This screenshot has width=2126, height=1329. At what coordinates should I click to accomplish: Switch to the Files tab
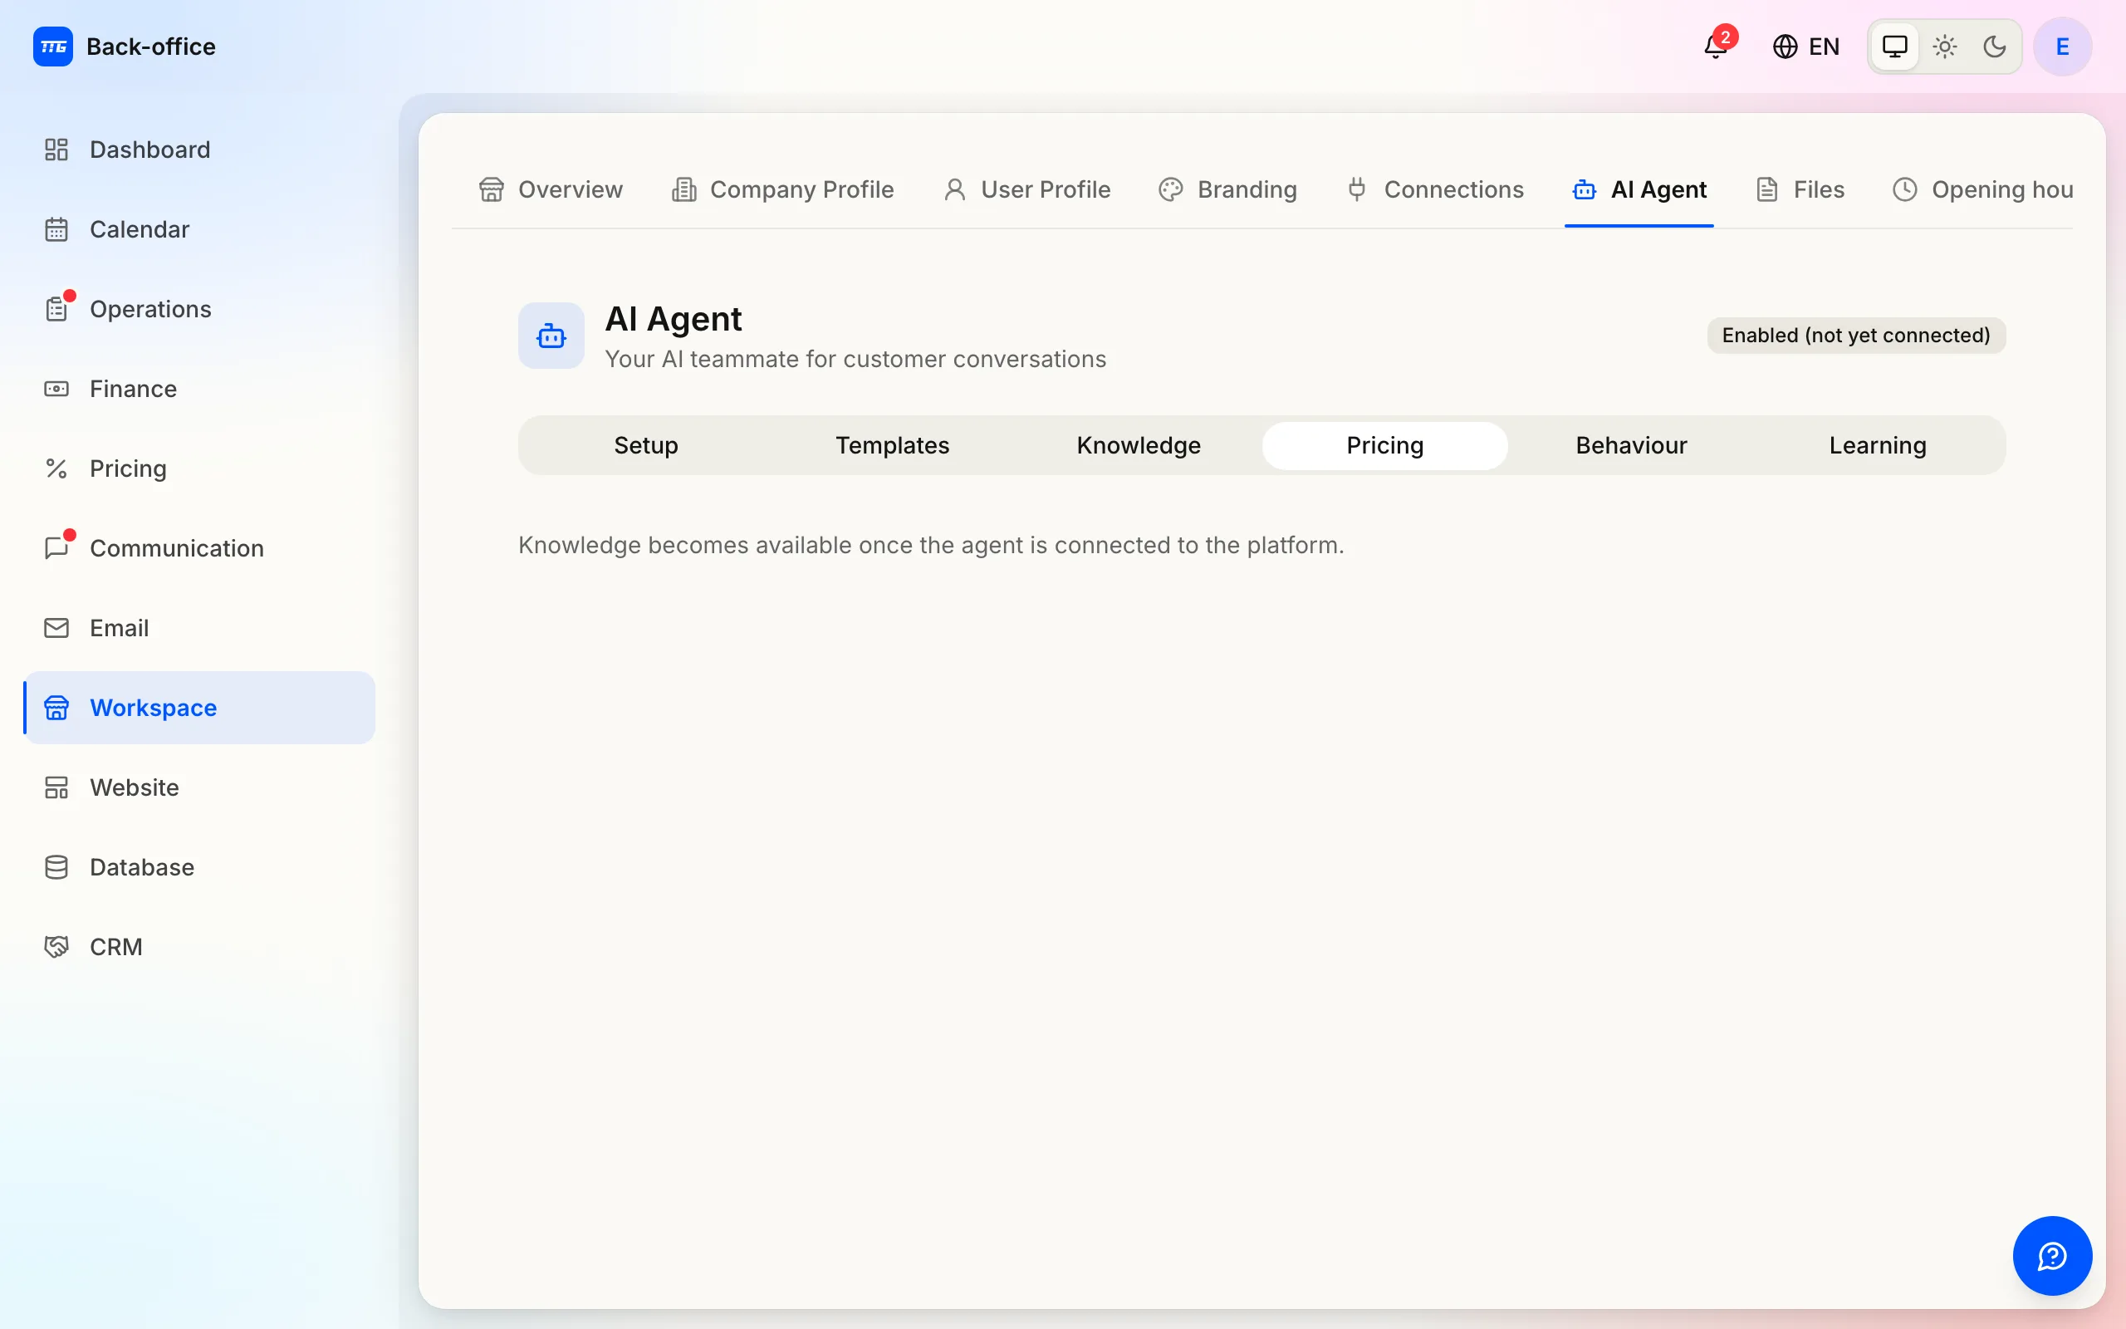(x=1800, y=190)
